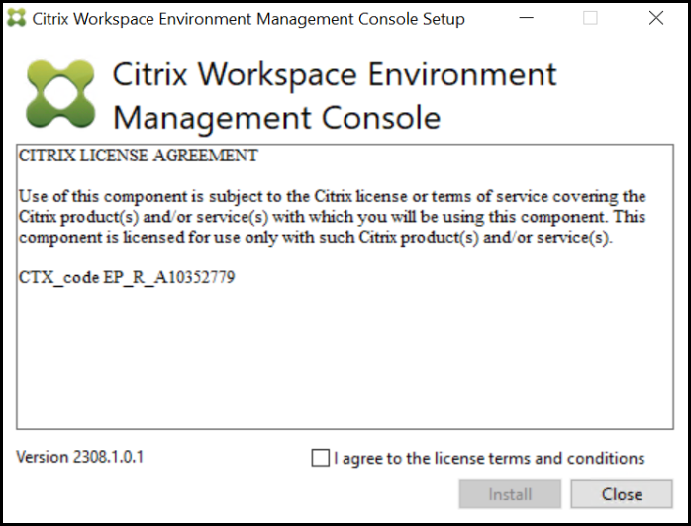This screenshot has height=526, width=691.
Task: Click the 'I agree to the license terms' label
Action: (489, 458)
